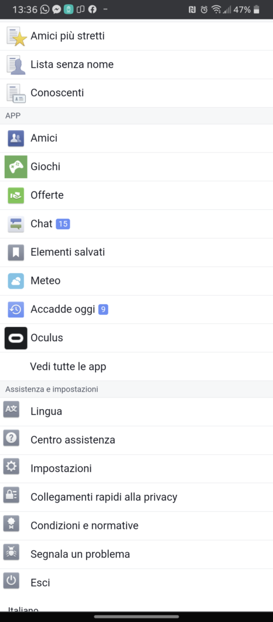
Task: Tap the Amici più stretti star icon
Action: point(16,36)
